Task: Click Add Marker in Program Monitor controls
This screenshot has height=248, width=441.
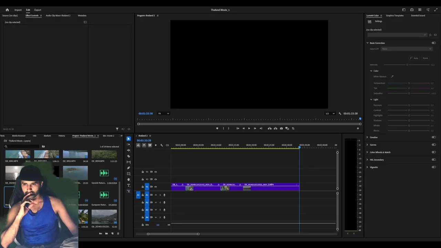Action: coord(217,128)
